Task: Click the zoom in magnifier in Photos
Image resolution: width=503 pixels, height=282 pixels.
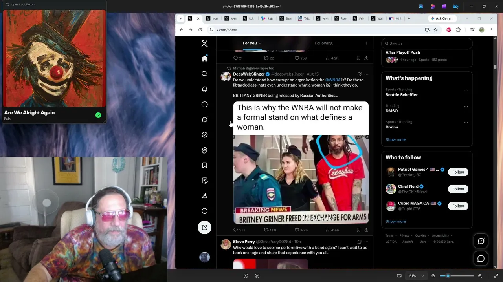Action: coord(480,276)
